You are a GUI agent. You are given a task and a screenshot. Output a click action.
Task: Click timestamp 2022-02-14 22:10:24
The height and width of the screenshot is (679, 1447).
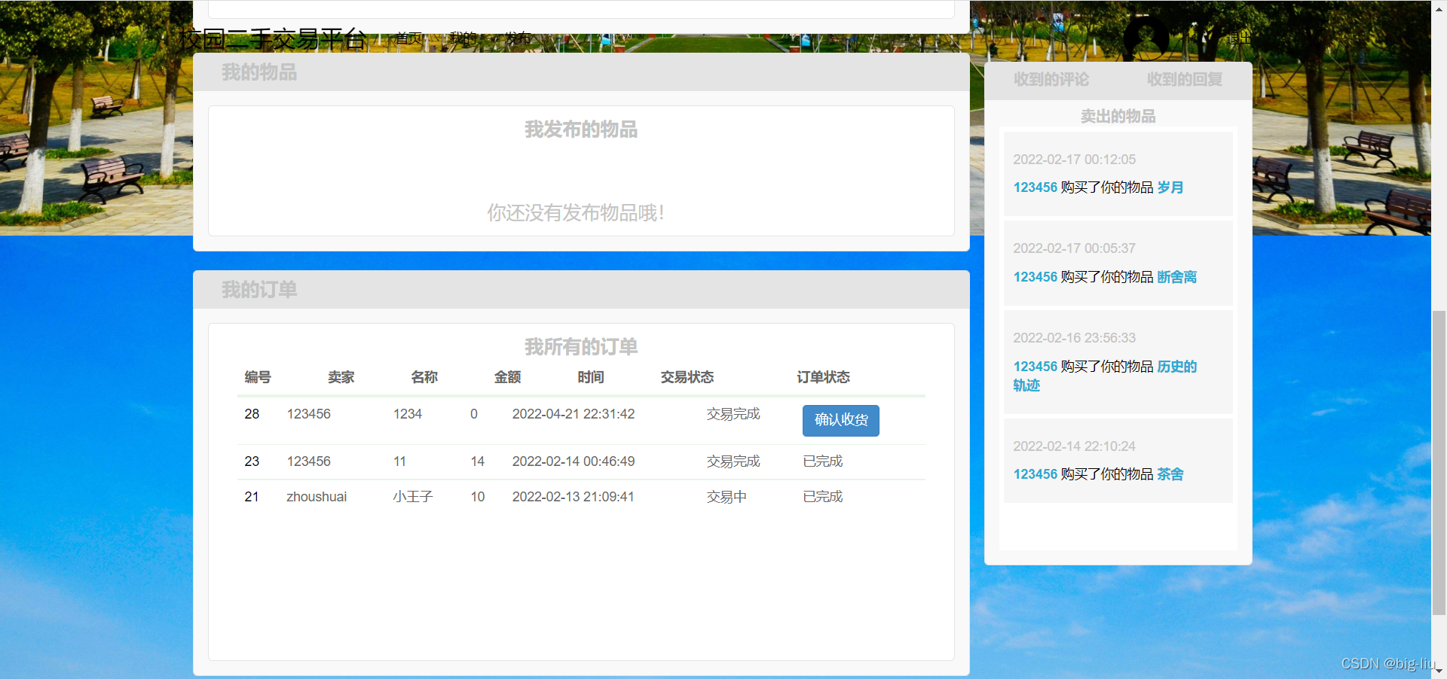[1074, 446]
